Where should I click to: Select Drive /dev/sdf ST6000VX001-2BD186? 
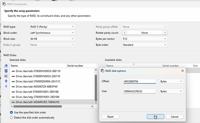pyautogui.click(x=52, y=92)
